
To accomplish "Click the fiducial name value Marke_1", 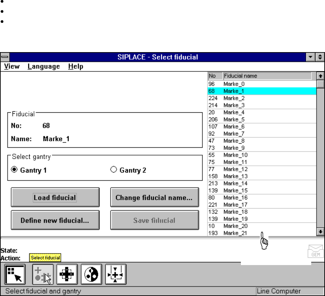I will [56, 139].
